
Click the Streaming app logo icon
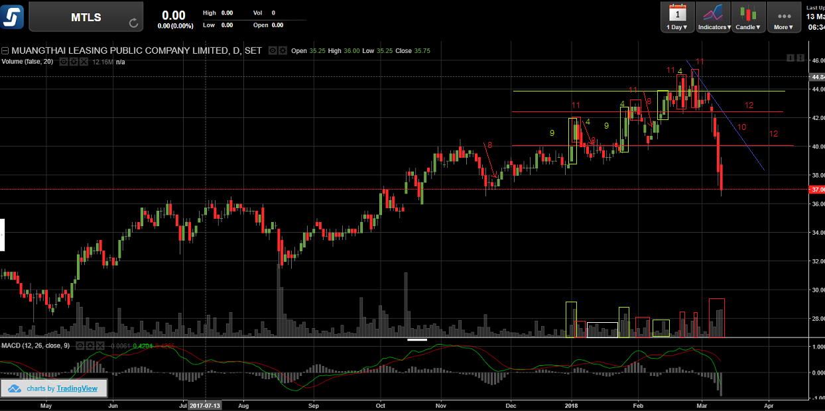13,16
